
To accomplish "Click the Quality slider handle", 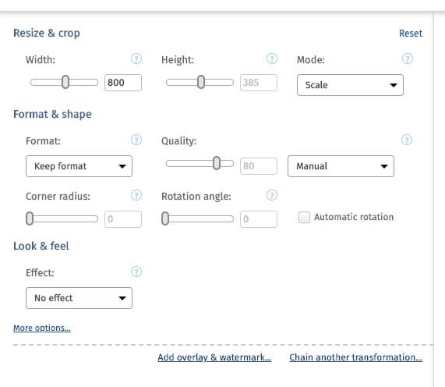I will [x=217, y=163].
